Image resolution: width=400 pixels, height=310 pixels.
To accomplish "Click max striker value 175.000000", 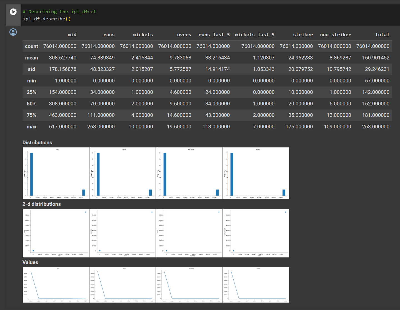I will pyautogui.click(x=299, y=127).
